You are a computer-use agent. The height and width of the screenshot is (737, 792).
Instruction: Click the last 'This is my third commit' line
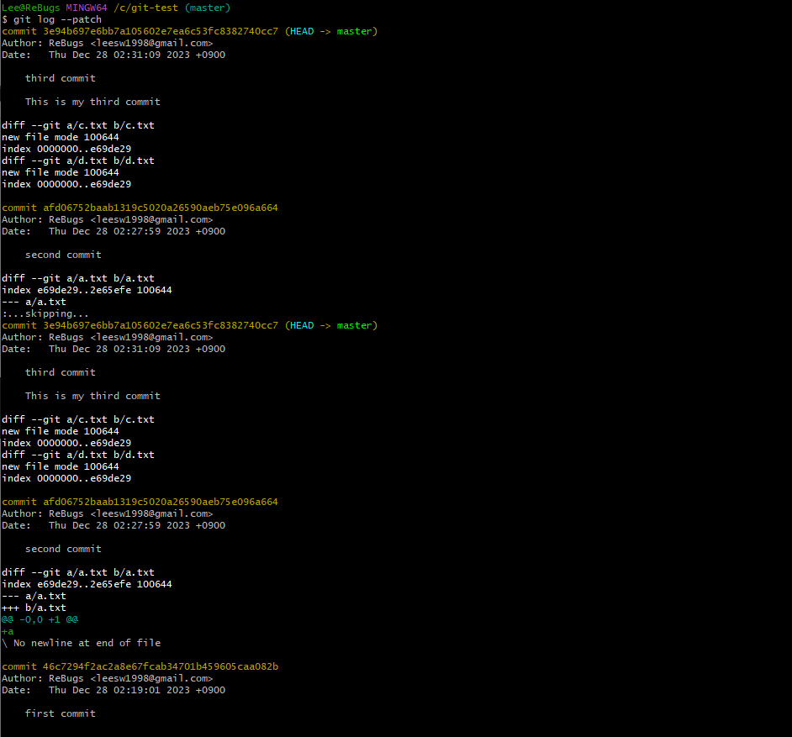[x=92, y=396]
